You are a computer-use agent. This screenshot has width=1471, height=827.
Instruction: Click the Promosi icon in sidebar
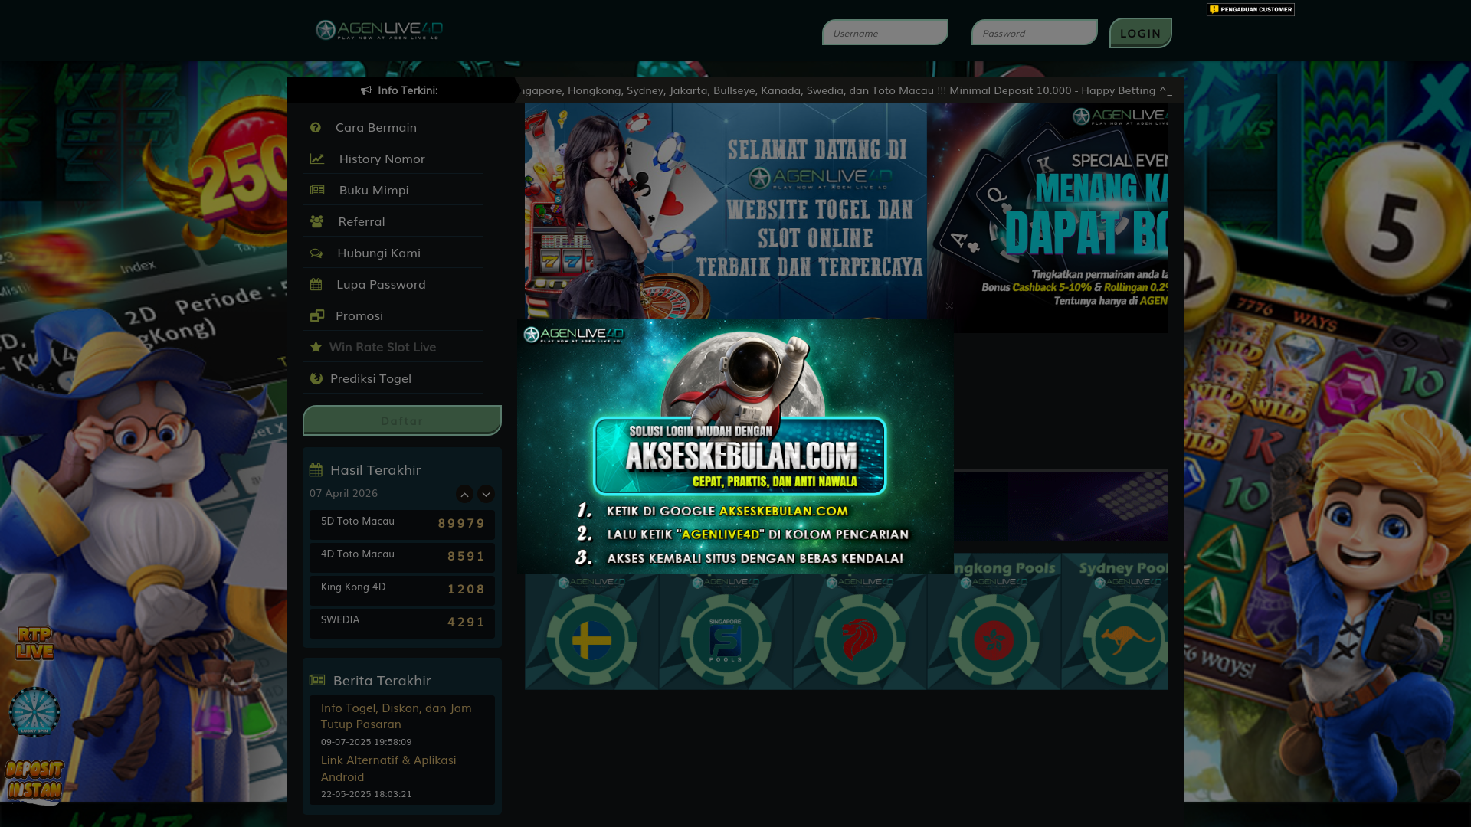317,315
